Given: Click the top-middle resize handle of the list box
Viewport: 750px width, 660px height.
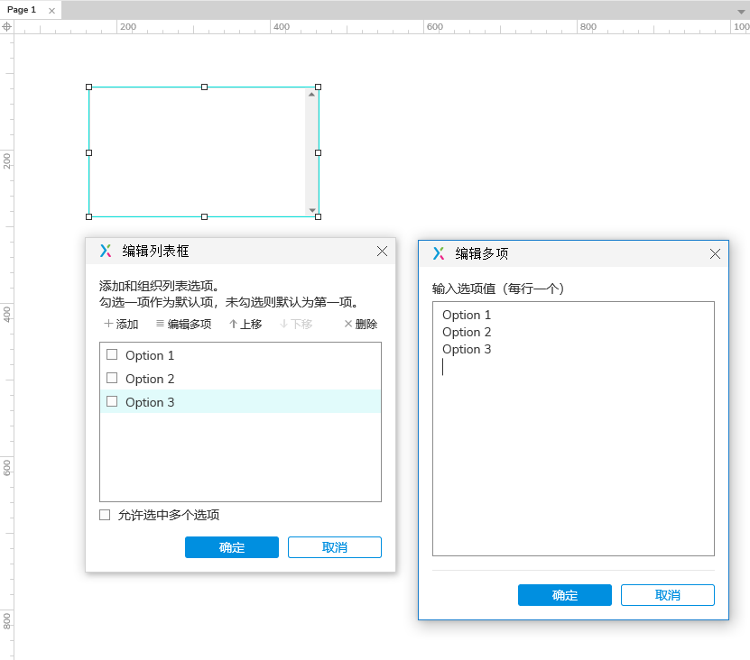Looking at the screenshot, I should 204,87.
